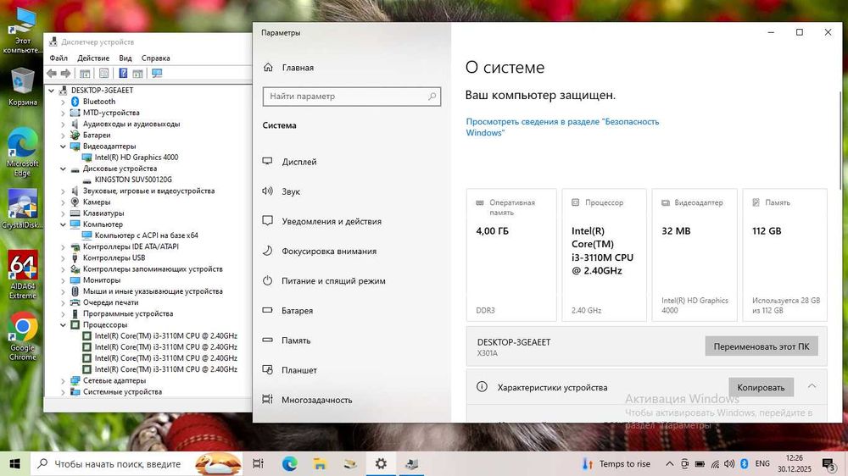Open File Explorer from the taskbar

(x=320, y=463)
